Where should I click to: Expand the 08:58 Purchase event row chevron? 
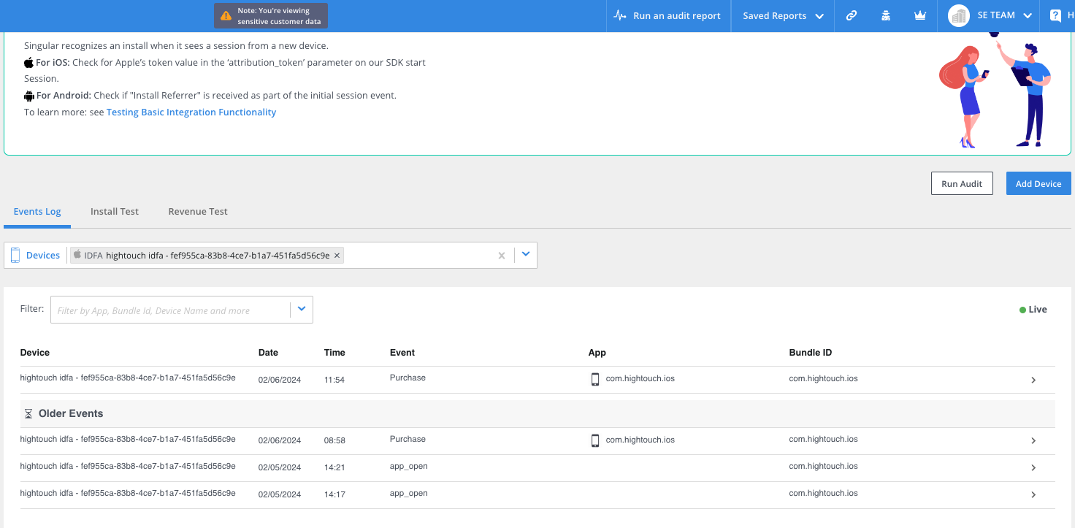(1033, 440)
